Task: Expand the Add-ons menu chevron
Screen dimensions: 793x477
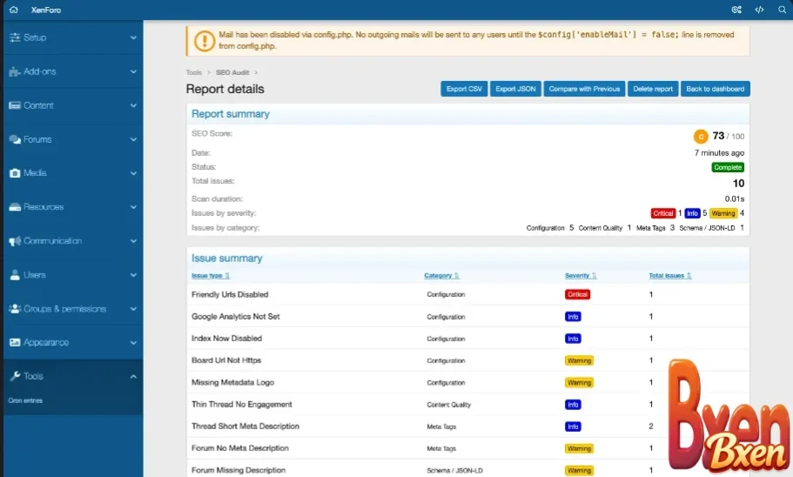Action: tap(133, 71)
